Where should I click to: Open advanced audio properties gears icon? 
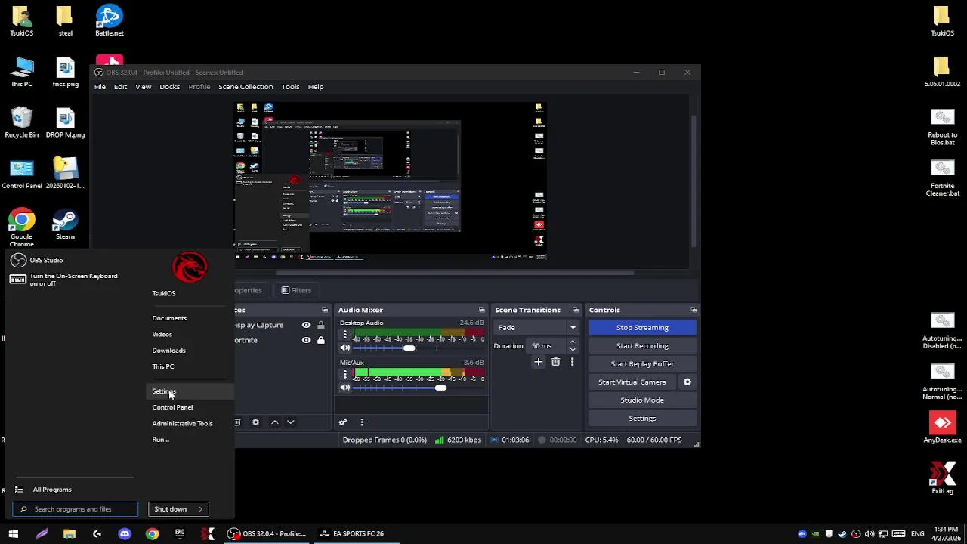tap(343, 422)
